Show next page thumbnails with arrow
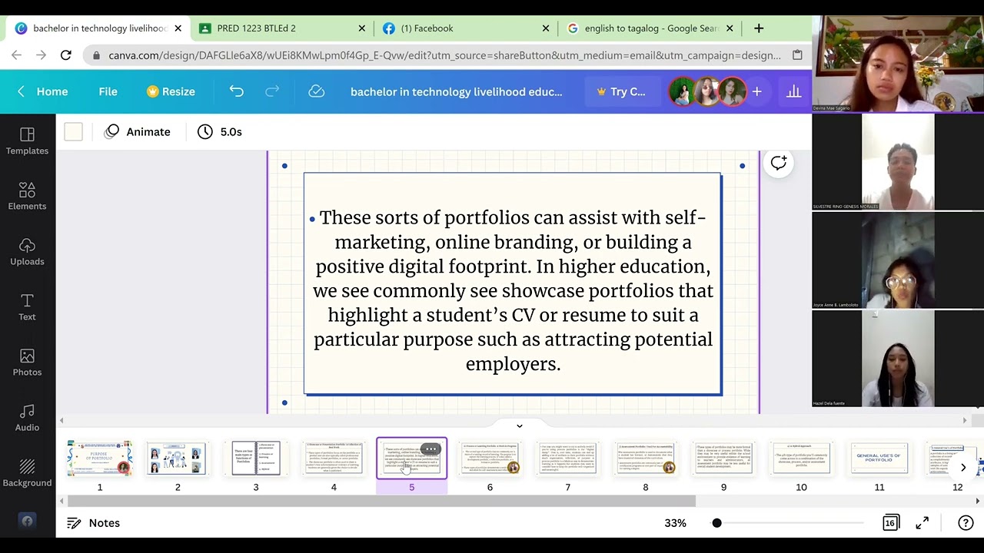The image size is (984, 553). [963, 467]
